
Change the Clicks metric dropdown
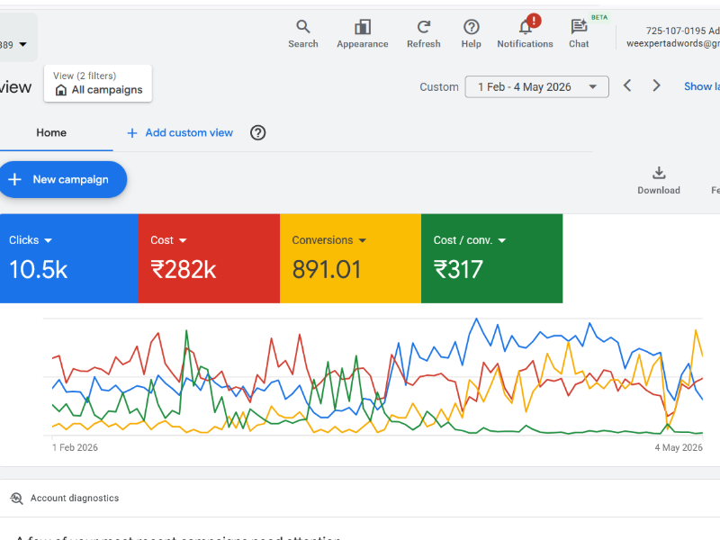(x=49, y=240)
